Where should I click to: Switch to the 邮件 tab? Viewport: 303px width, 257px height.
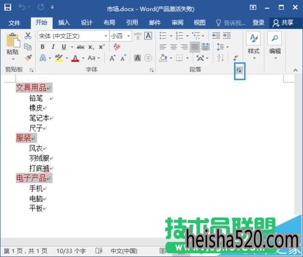tap(155, 22)
